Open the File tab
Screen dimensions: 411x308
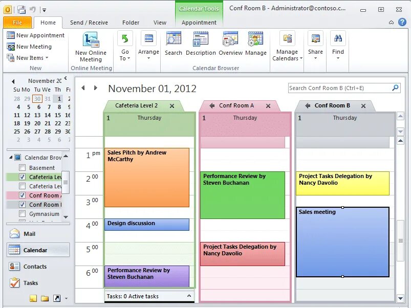[17, 23]
